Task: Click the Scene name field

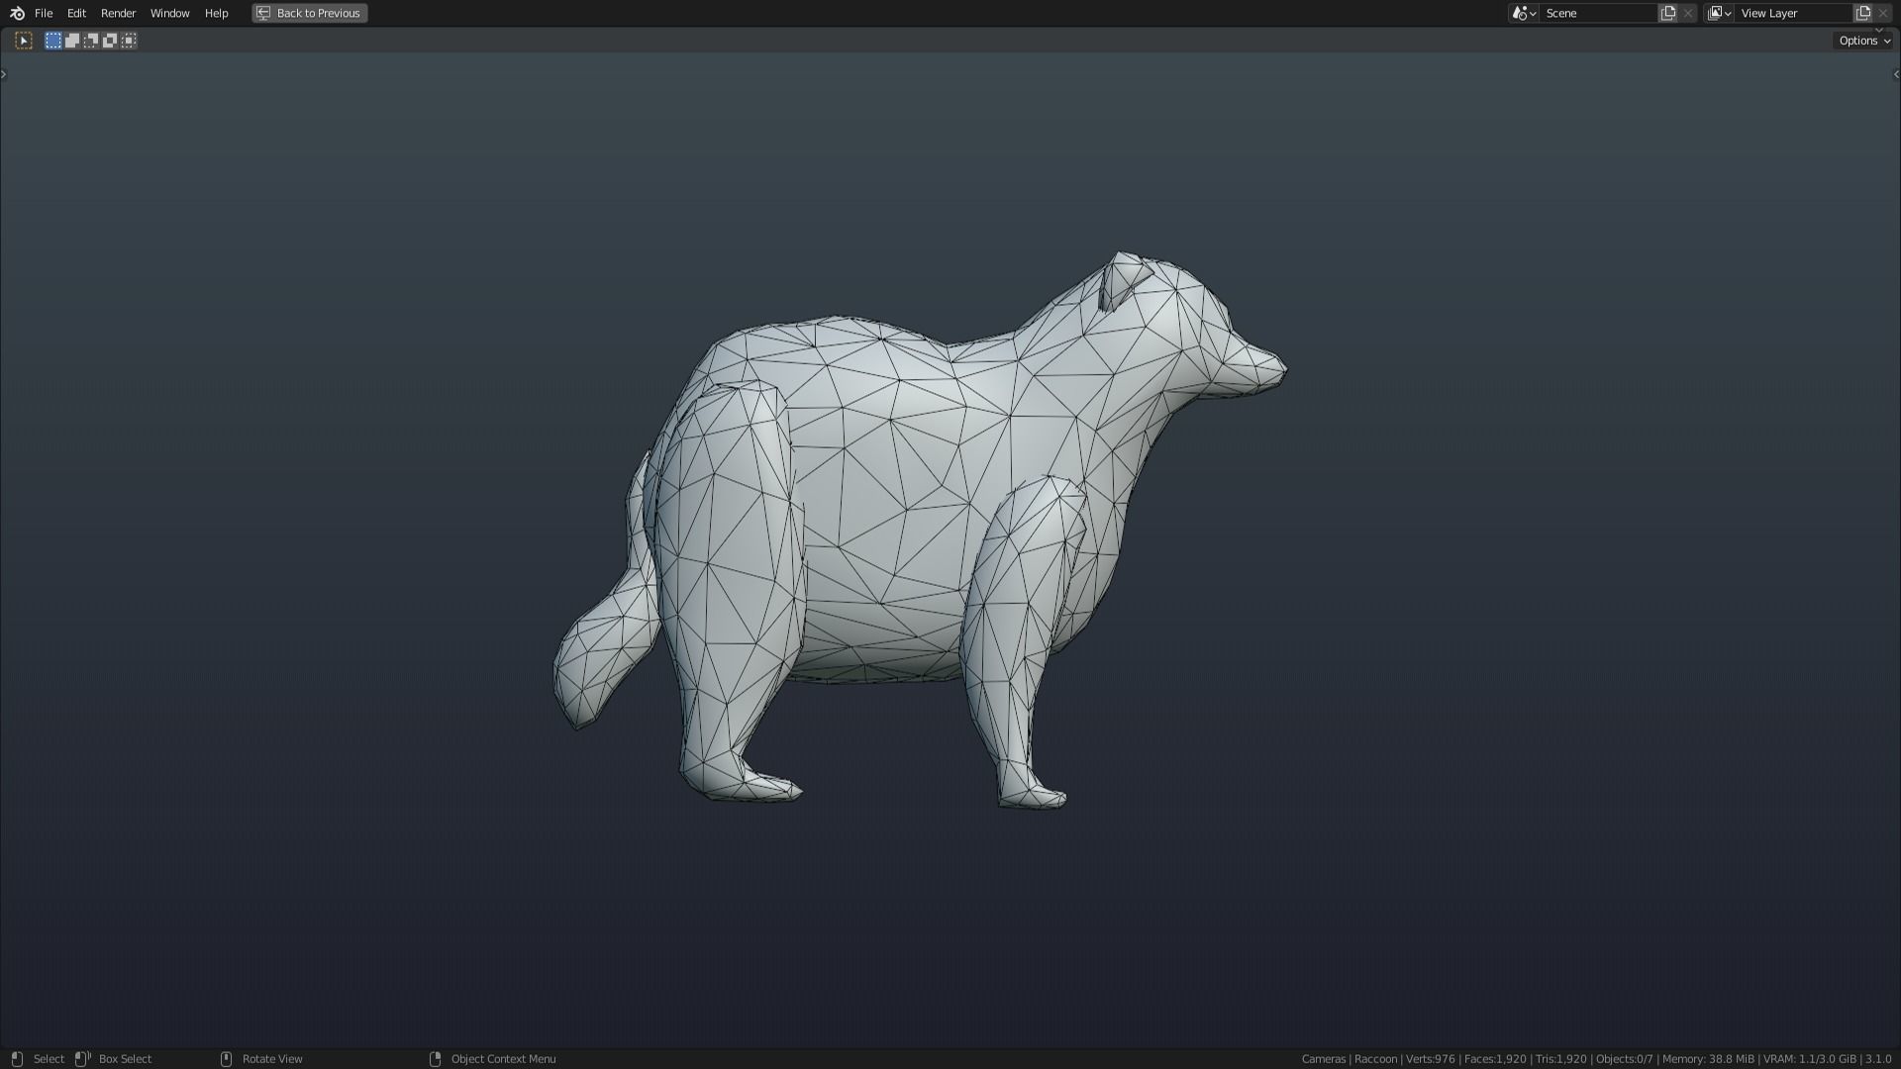Action: point(1596,13)
